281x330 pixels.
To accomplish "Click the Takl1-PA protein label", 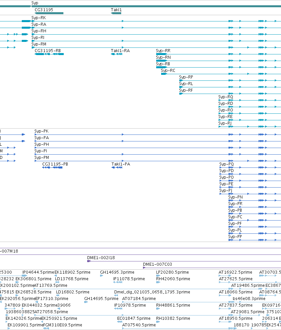I will pos(121,164).
